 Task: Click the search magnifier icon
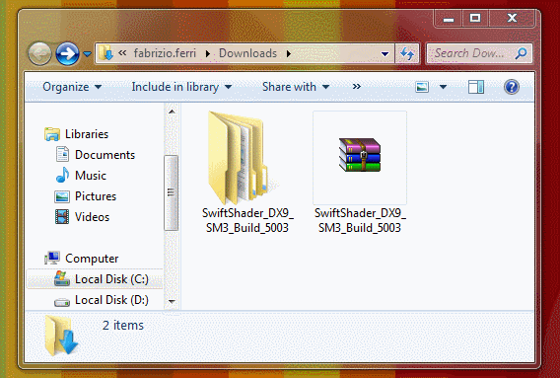(x=522, y=53)
